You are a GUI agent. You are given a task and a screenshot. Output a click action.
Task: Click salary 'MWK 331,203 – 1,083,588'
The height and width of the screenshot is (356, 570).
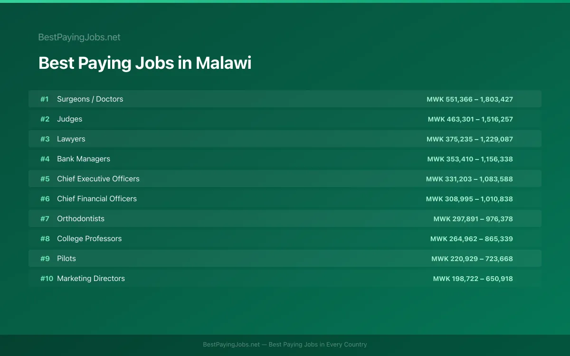pyautogui.click(x=470, y=179)
